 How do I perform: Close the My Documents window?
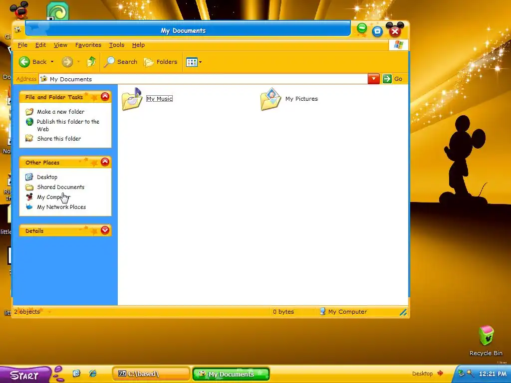(395, 30)
